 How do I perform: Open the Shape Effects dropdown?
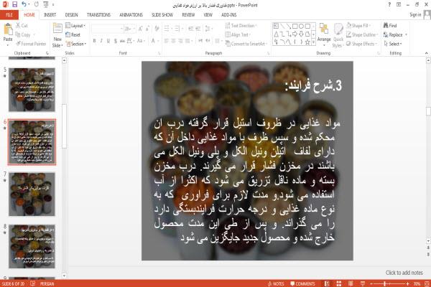362,44
